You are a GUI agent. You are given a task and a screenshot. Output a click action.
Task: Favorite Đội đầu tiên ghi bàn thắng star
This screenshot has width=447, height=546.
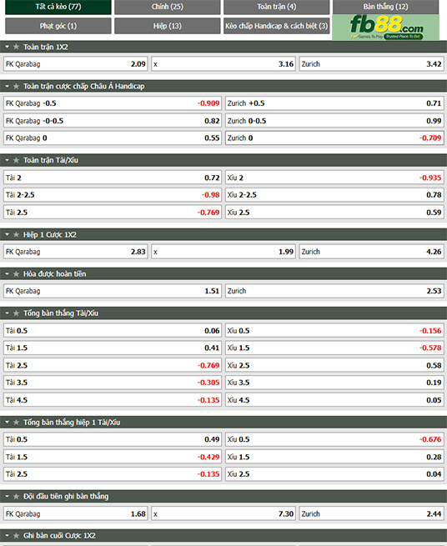(16, 496)
